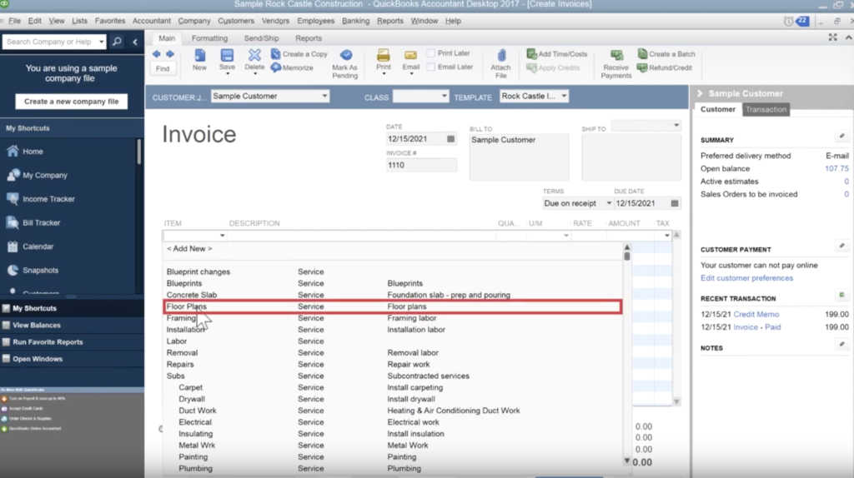Click Refund/Credit
Screen dimensions: 854x478
coord(665,67)
